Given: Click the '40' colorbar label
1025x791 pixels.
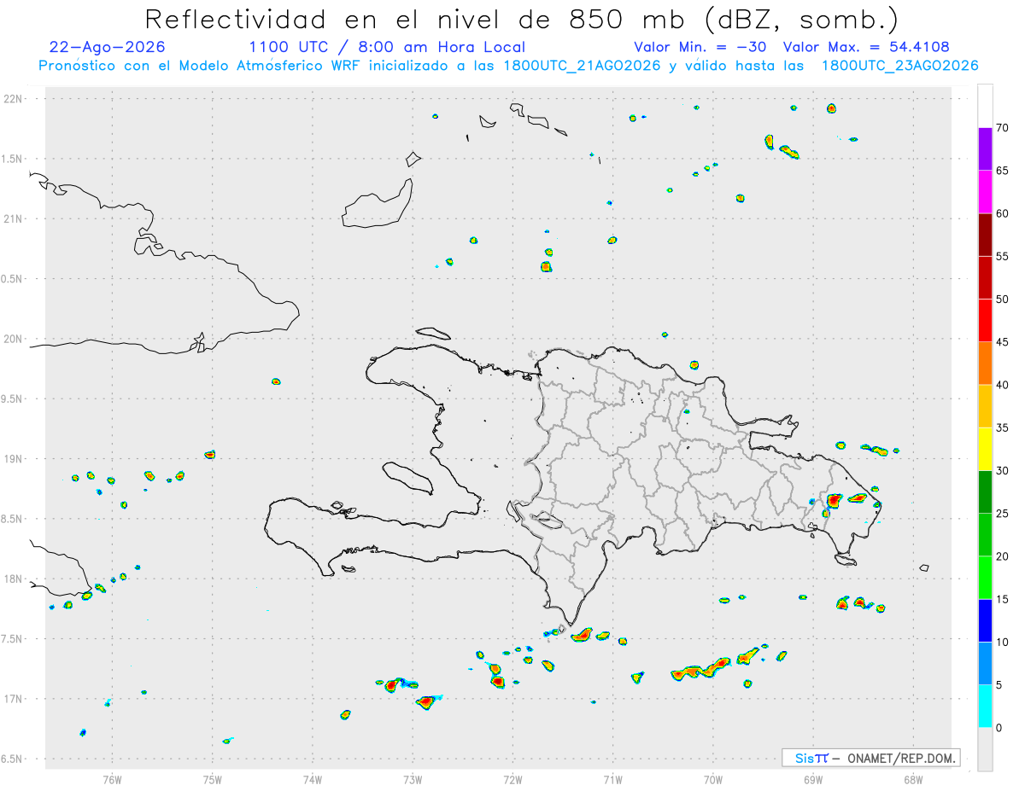Looking at the screenshot, I should tap(1003, 385).
